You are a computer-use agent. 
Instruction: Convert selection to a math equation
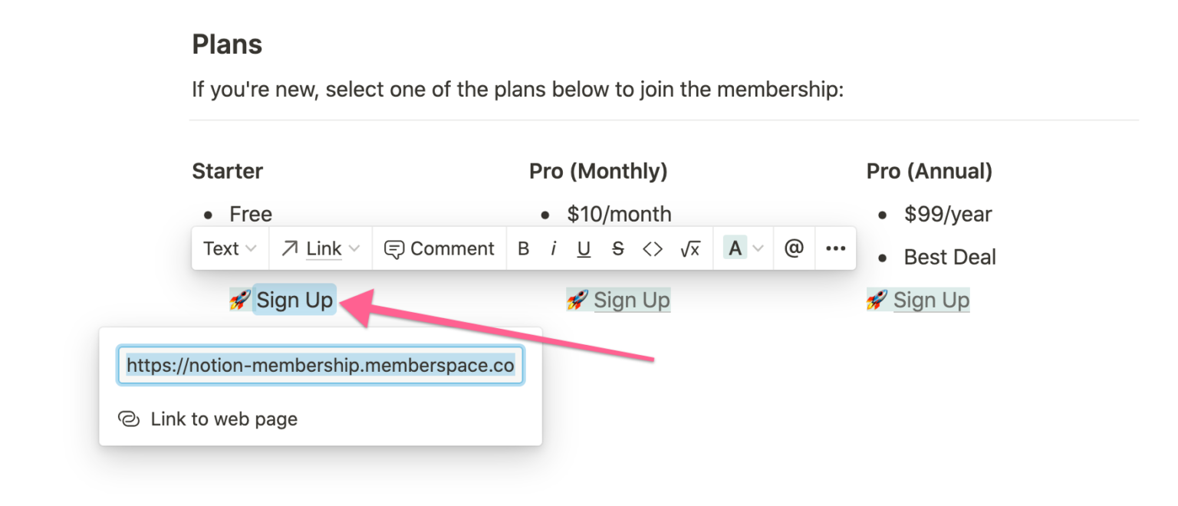tap(689, 248)
